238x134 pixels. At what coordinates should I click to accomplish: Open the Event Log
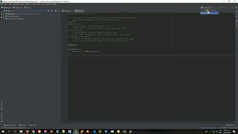click(x=230, y=125)
